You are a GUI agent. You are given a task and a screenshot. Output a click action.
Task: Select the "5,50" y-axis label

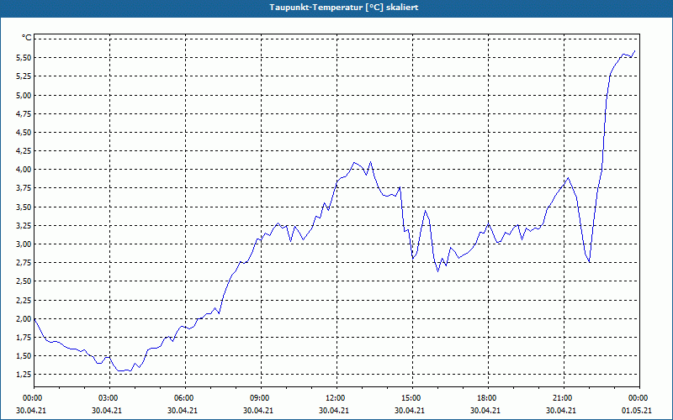coord(24,57)
